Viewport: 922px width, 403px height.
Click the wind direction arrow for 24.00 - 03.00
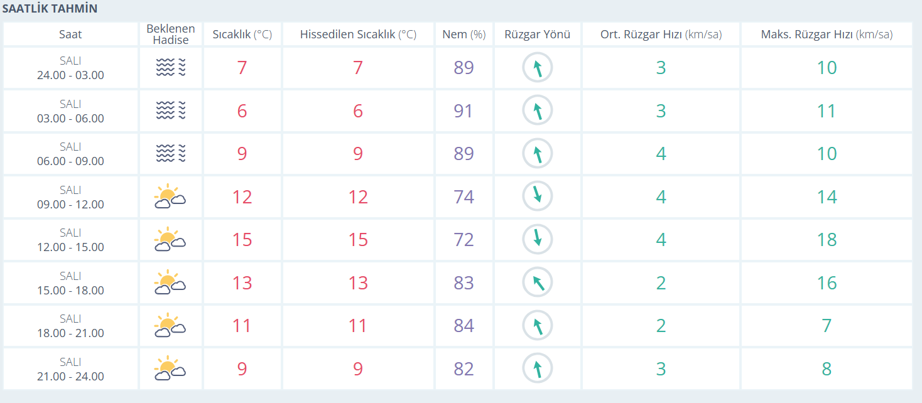pos(538,68)
